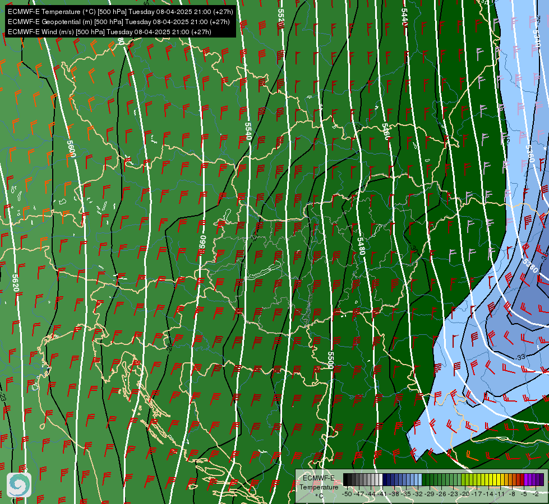Screen dimensions: 549x504
Task: Click the -2 legend value
Action: [536, 494]
